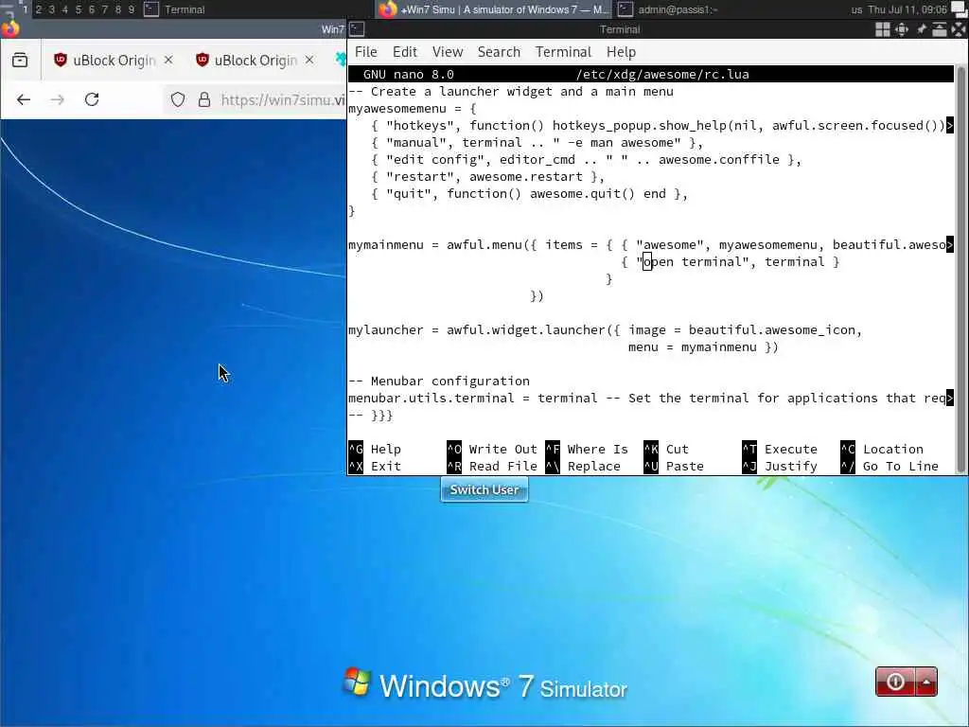Screen dimensions: 969x727
Task: Click the ^C Location shortcut label
Action: click(x=882, y=450)
